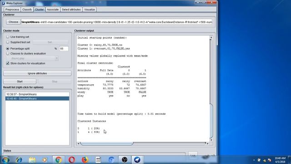Open the Opera browser taskbar icon
Viewport: 291px width, 164px height.
point(72,160)
